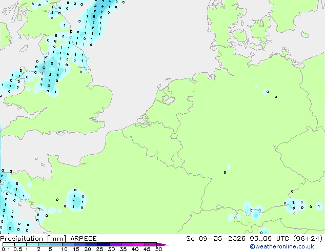Click the "[mm]" unit label
The width and height of the screenshot is (325, 251).
pos(56,239)
